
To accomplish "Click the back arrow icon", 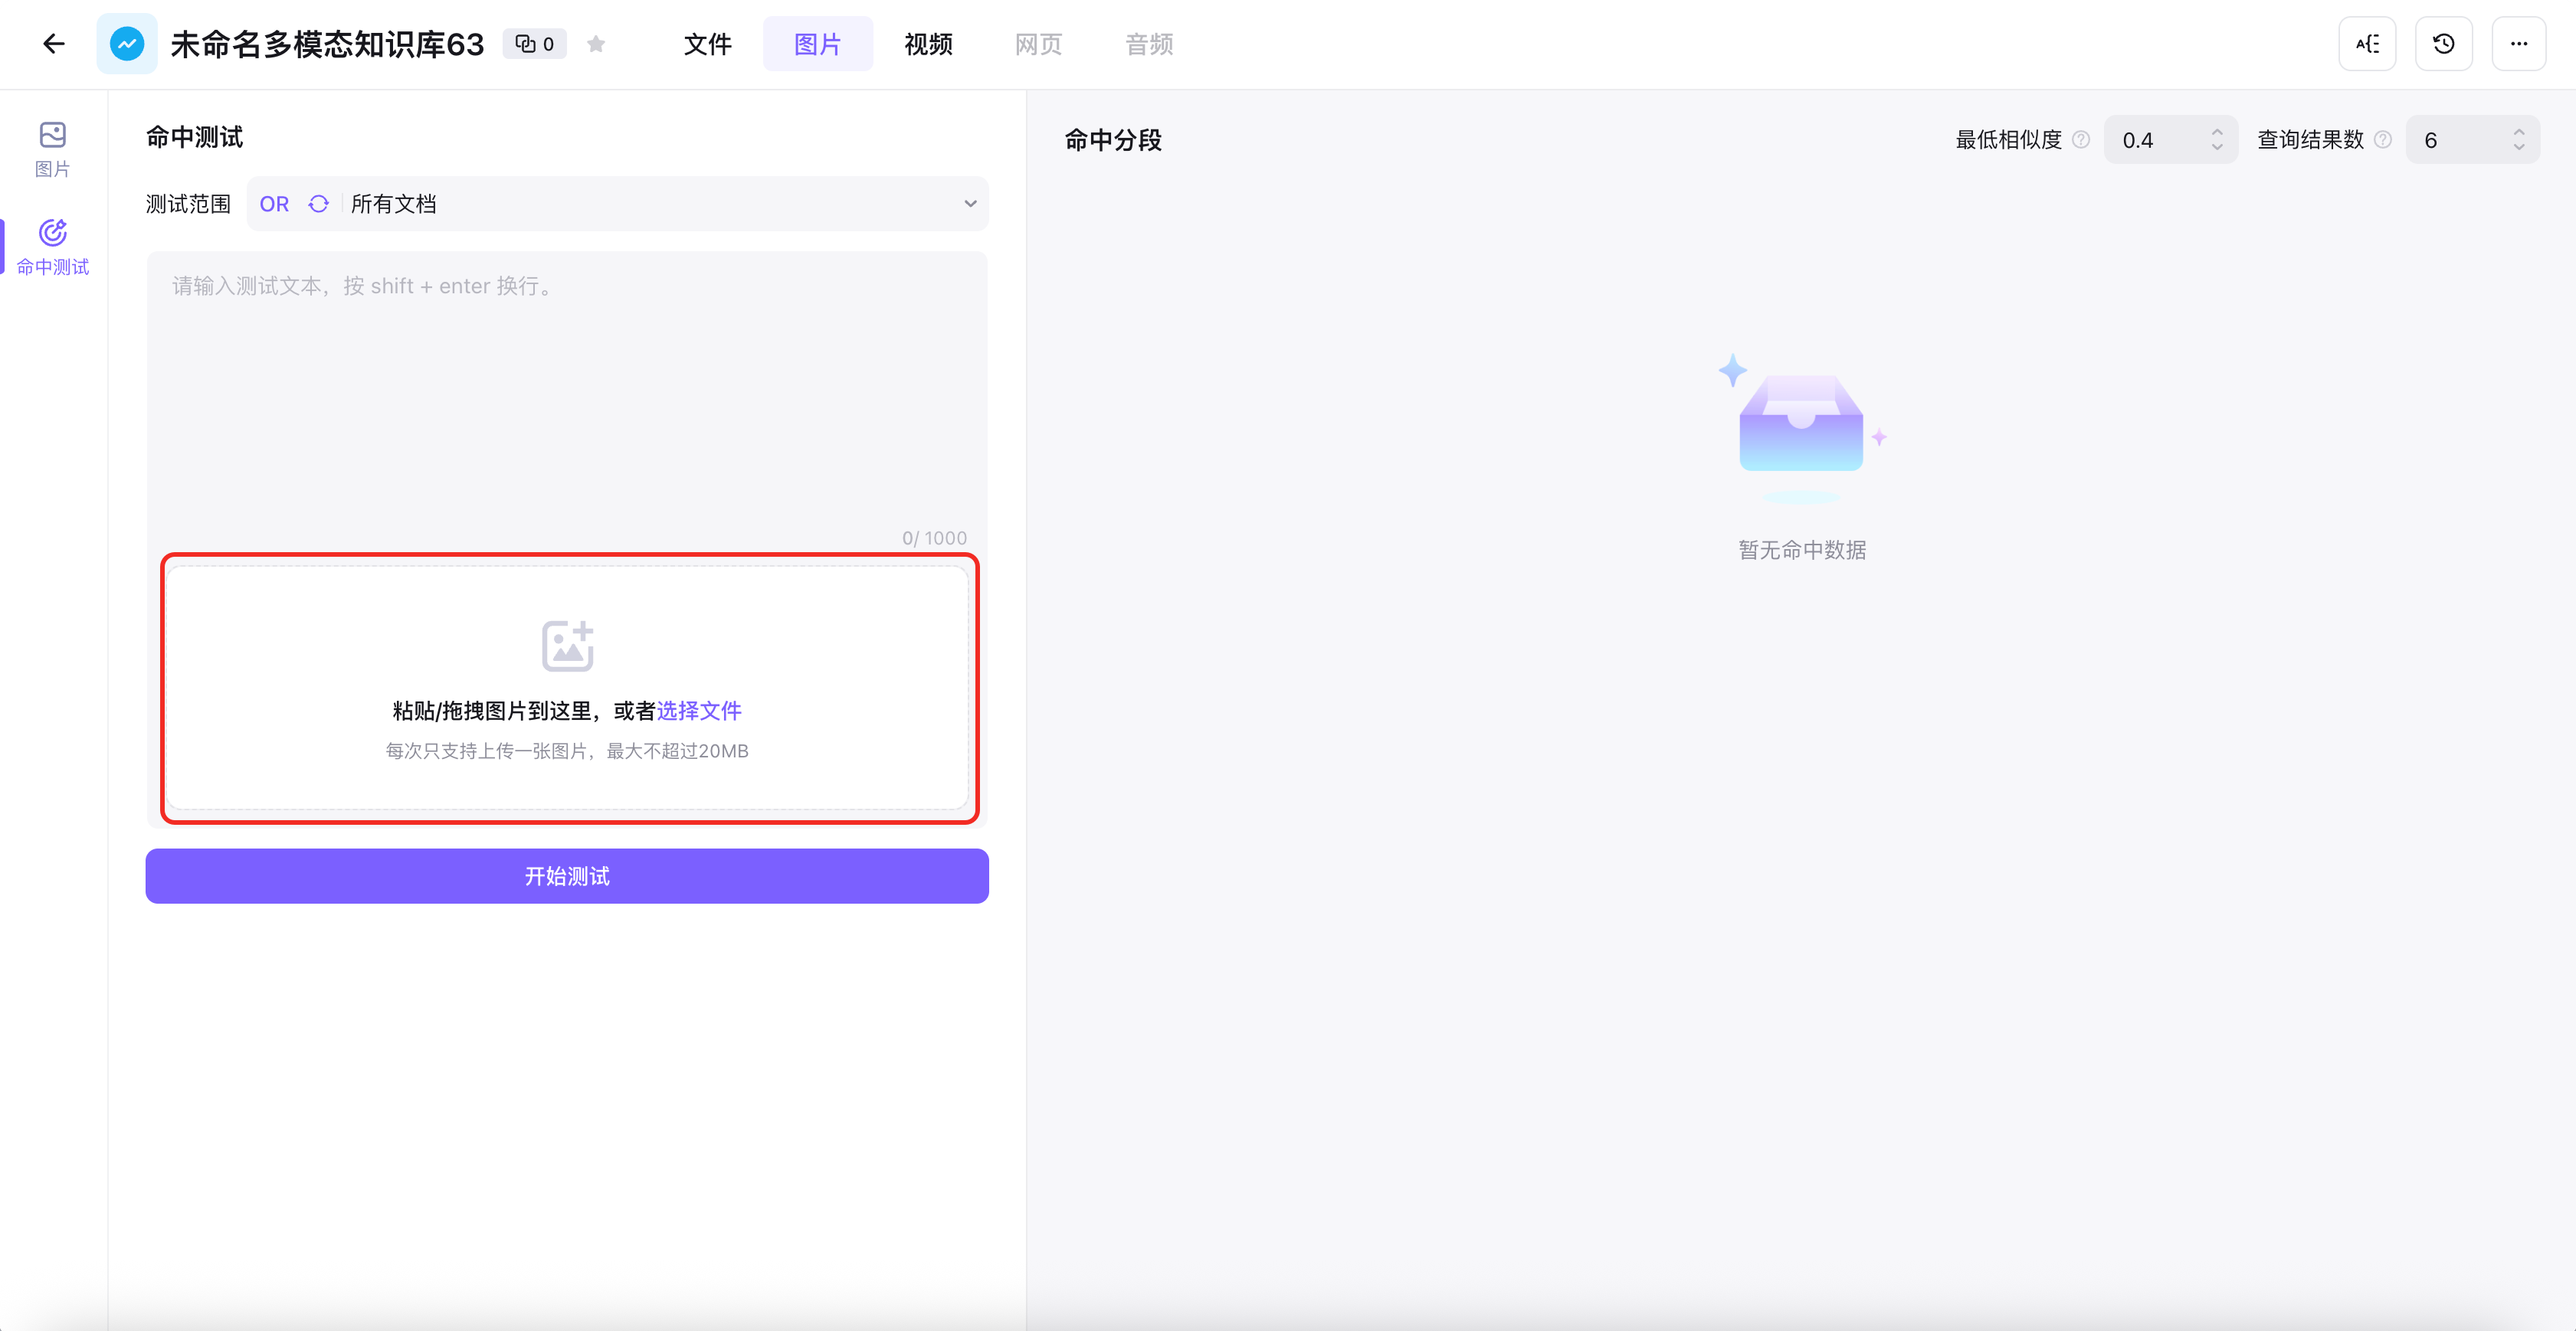I will click(54, 44).
